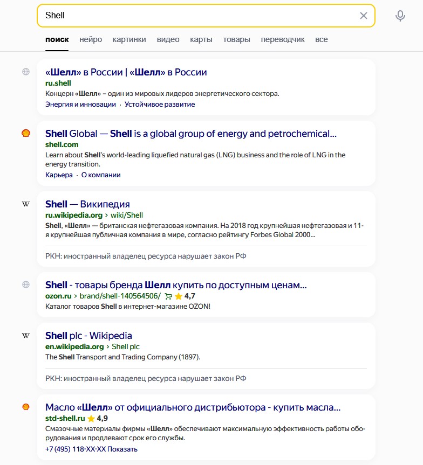The width and height of the screenshot is (423, 465).
Task: Click the rating star next to 4,7
Action: (x=179, y=296)
